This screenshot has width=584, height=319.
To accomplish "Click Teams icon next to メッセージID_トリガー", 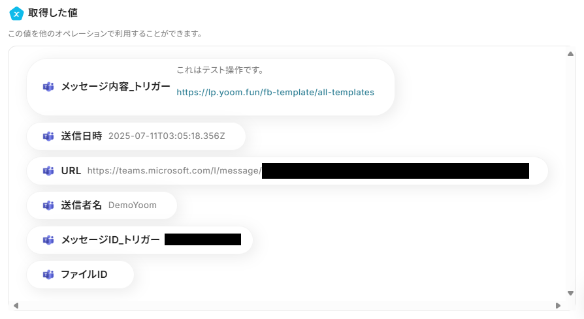I will click(48, 240).
